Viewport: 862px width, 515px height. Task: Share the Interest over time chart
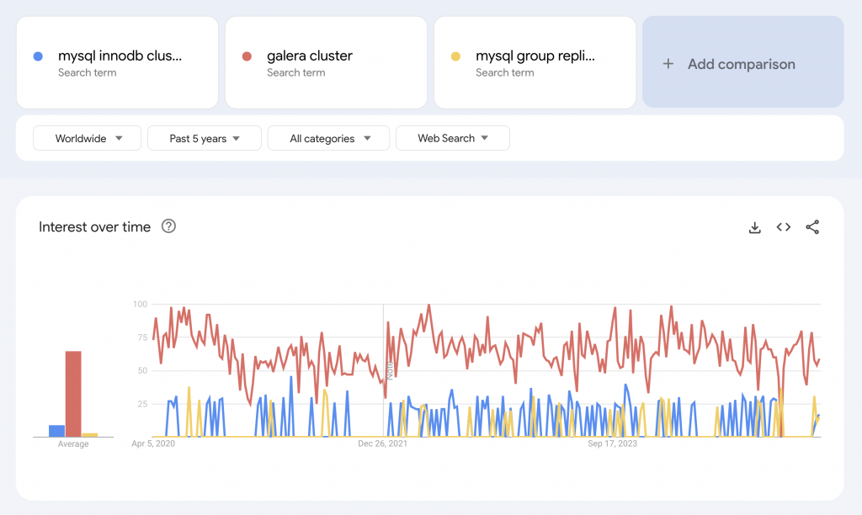click(x=812, y=227)
